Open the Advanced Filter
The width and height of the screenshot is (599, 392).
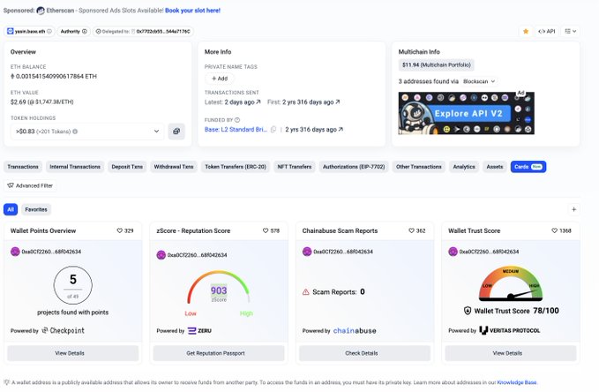[30, 185]
